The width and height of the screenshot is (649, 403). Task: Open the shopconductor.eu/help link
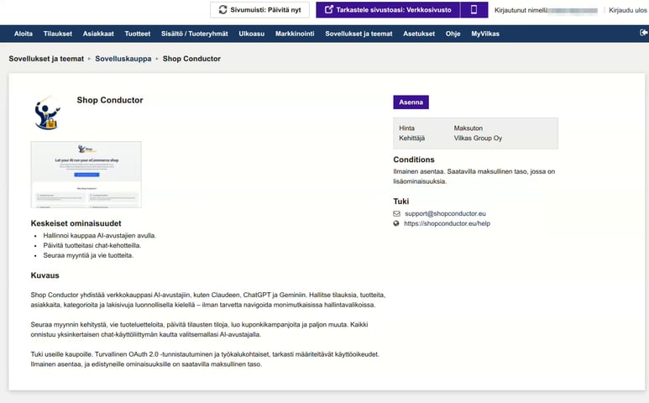click(x=447, y=223)
